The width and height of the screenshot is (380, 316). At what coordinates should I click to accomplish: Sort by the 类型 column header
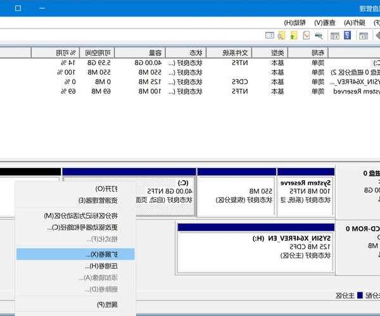[270, 52]
